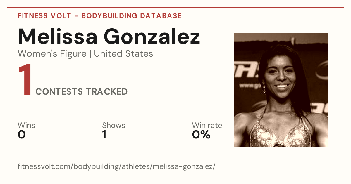Open the fitnessvolt.com athlete URL
Viewport: 351px width, 184px height.
pos(116,167)
